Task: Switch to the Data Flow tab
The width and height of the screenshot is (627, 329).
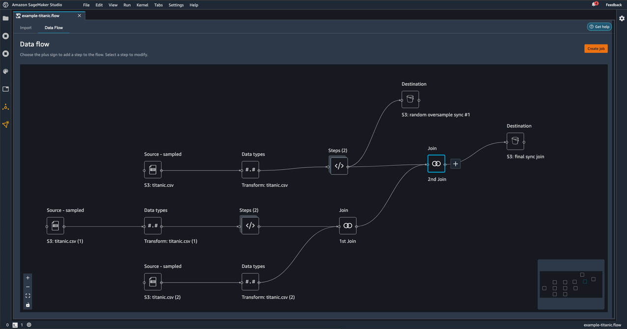Action: (x=54, y=27)
